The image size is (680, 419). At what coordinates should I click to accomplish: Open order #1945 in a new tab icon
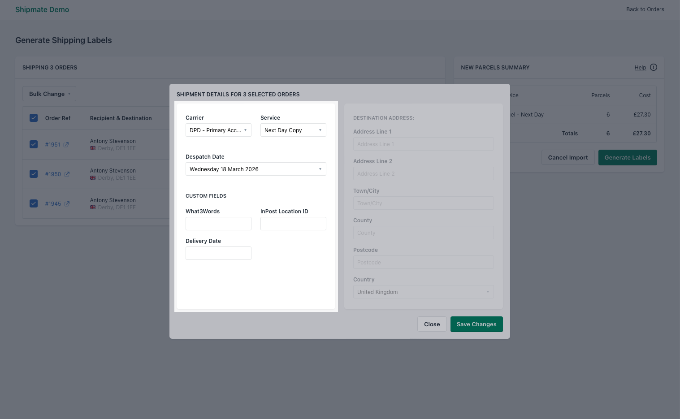(67, 203)
